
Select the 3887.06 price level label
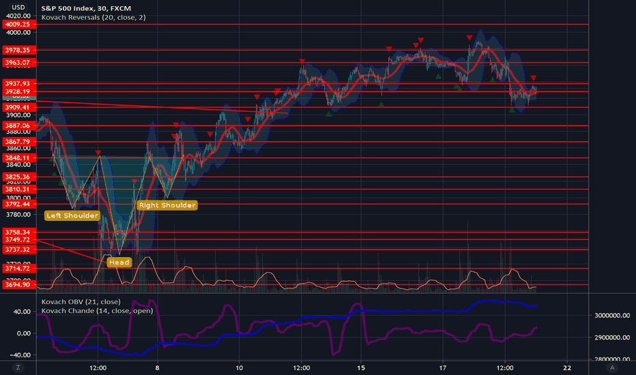[x=18, y=125]
